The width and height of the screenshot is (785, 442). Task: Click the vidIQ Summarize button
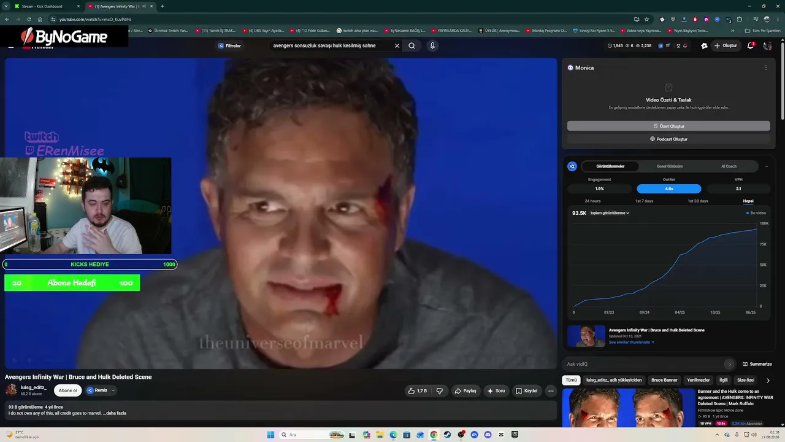tap(757, 364)
